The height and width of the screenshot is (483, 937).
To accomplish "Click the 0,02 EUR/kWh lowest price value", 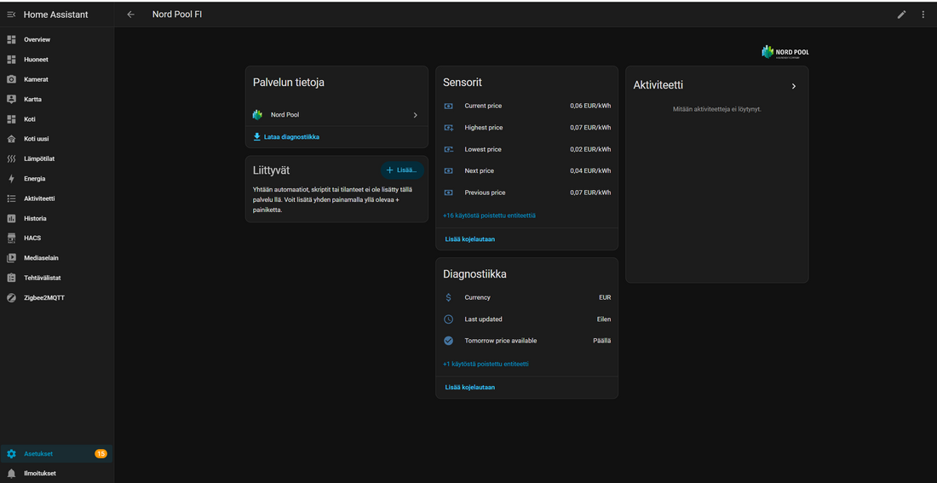I will [x=590, y=149].
